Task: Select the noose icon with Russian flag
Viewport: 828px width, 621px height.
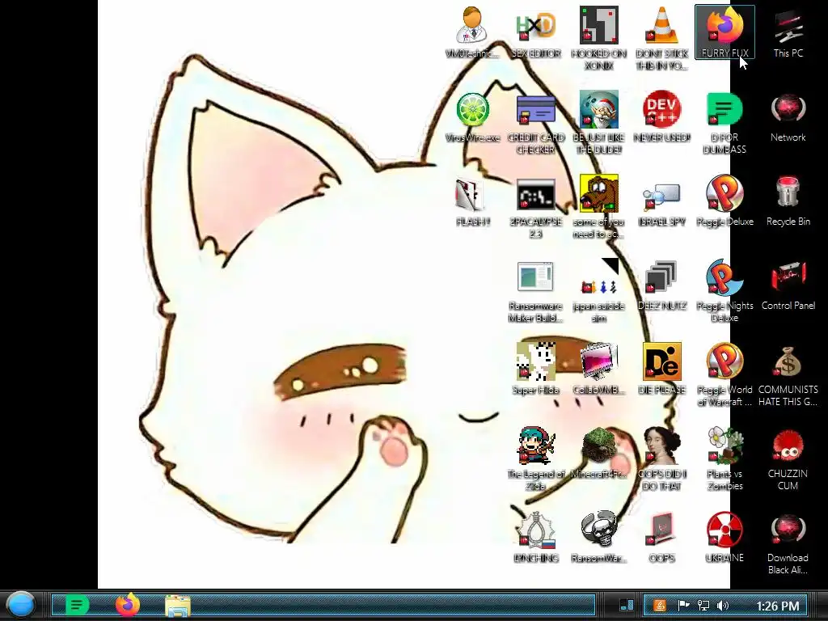Action: tap(535, 537)
